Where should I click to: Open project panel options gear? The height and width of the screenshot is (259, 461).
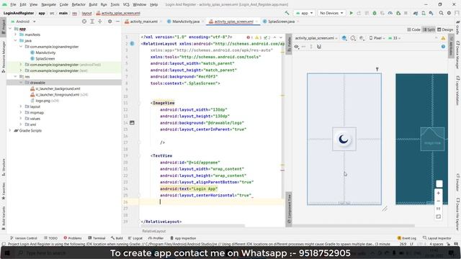[110, 22]
